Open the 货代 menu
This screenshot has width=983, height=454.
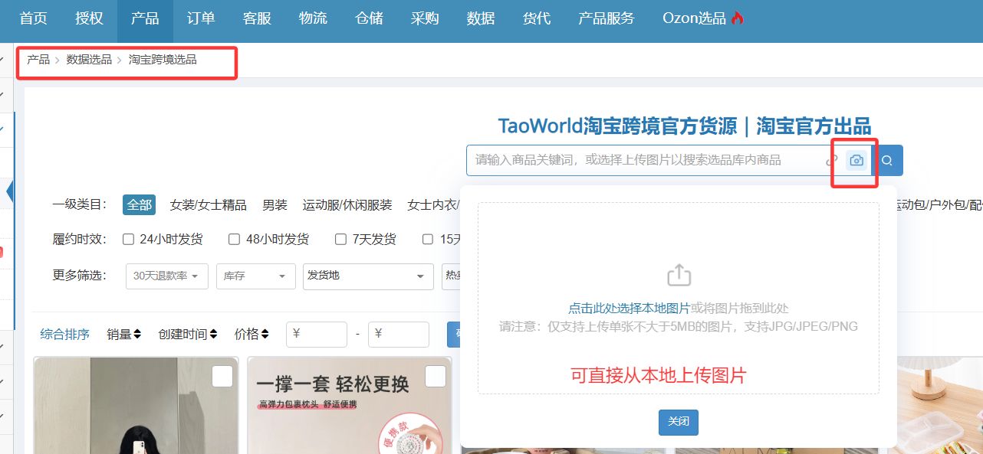click(x=537, y=19)
